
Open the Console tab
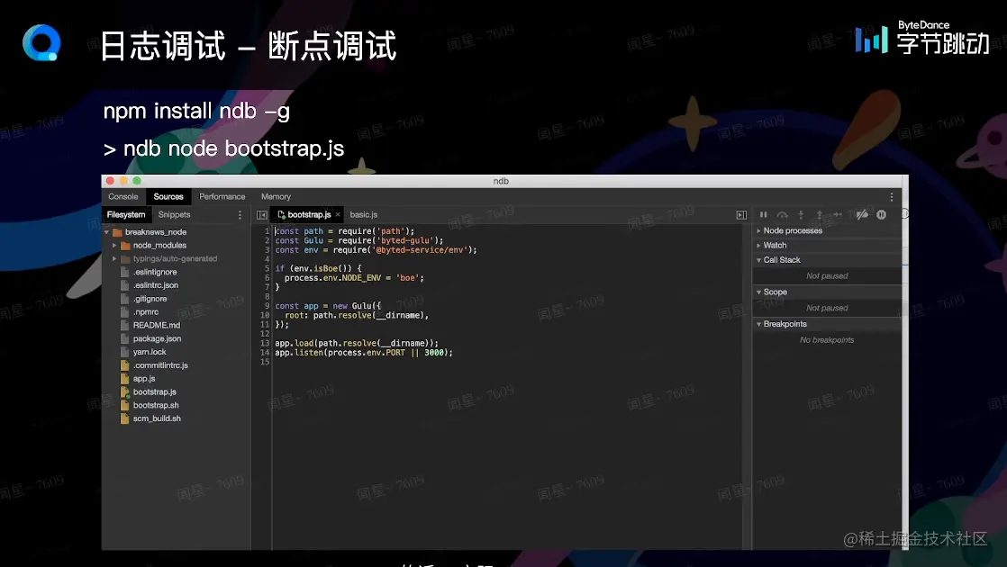click(x=123, y=197)
